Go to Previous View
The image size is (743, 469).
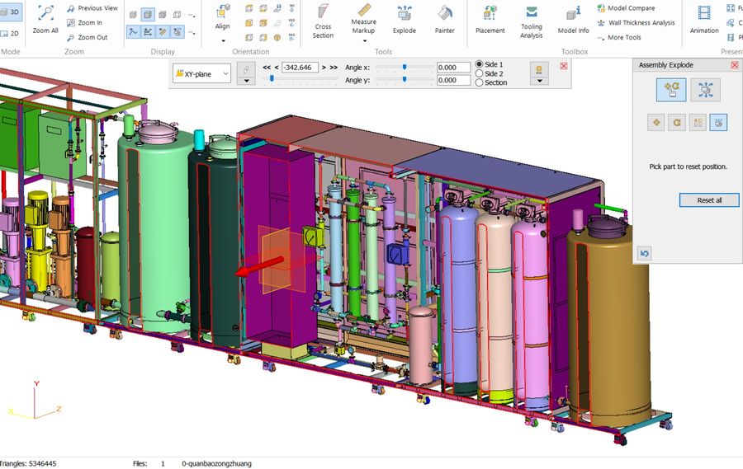point(92,8)
